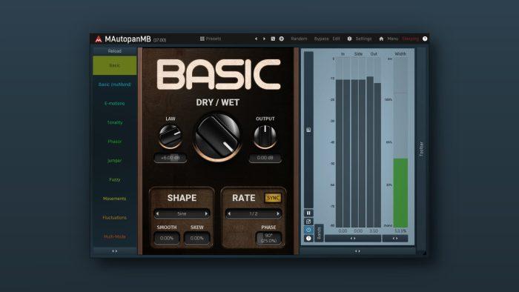Screen dimensions: 519x292
Task: Open the 1/2 rate selector
Action: coord(254,214)
